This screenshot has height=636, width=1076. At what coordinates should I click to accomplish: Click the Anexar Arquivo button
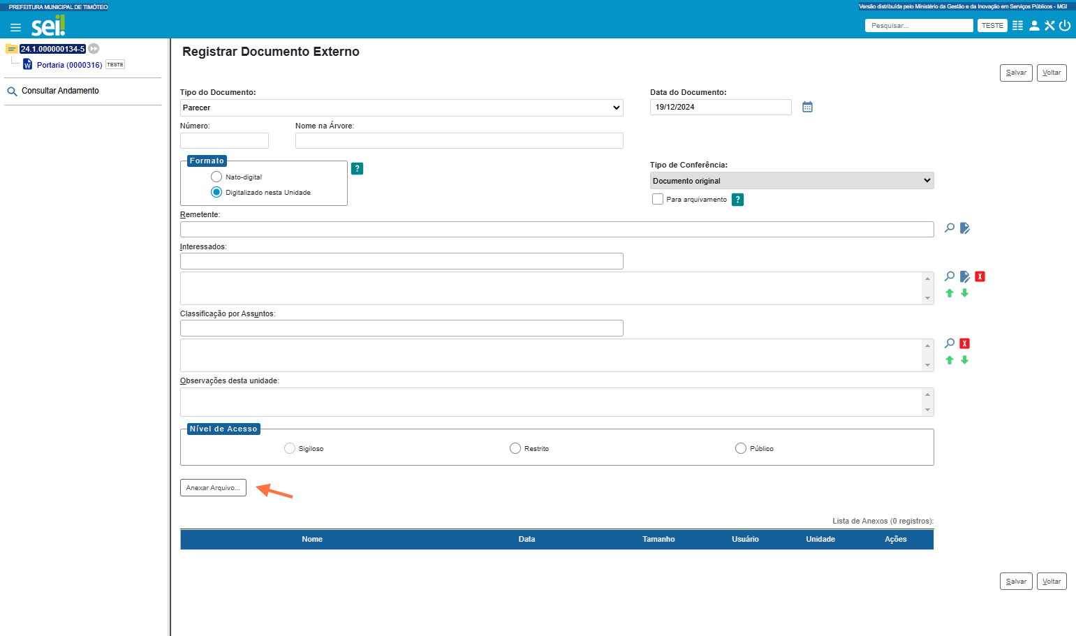point(213,487)
